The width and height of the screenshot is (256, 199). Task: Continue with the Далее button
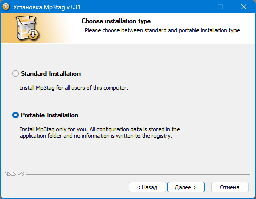186,187
